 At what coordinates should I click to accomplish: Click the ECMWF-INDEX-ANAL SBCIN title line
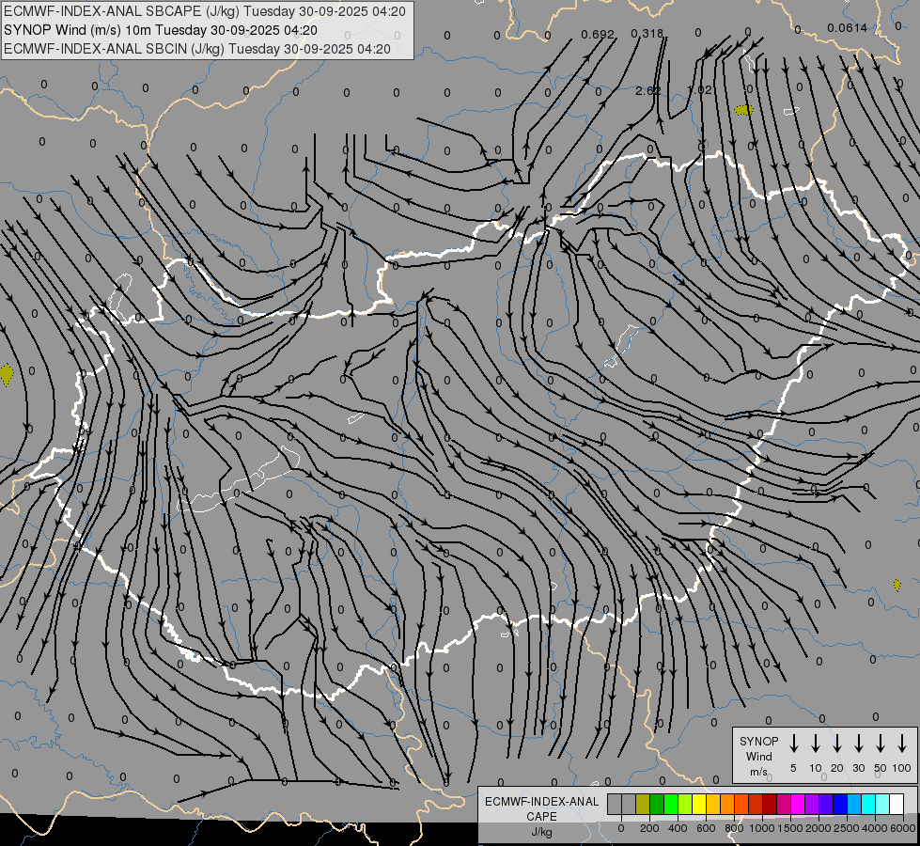pos(197,49)
